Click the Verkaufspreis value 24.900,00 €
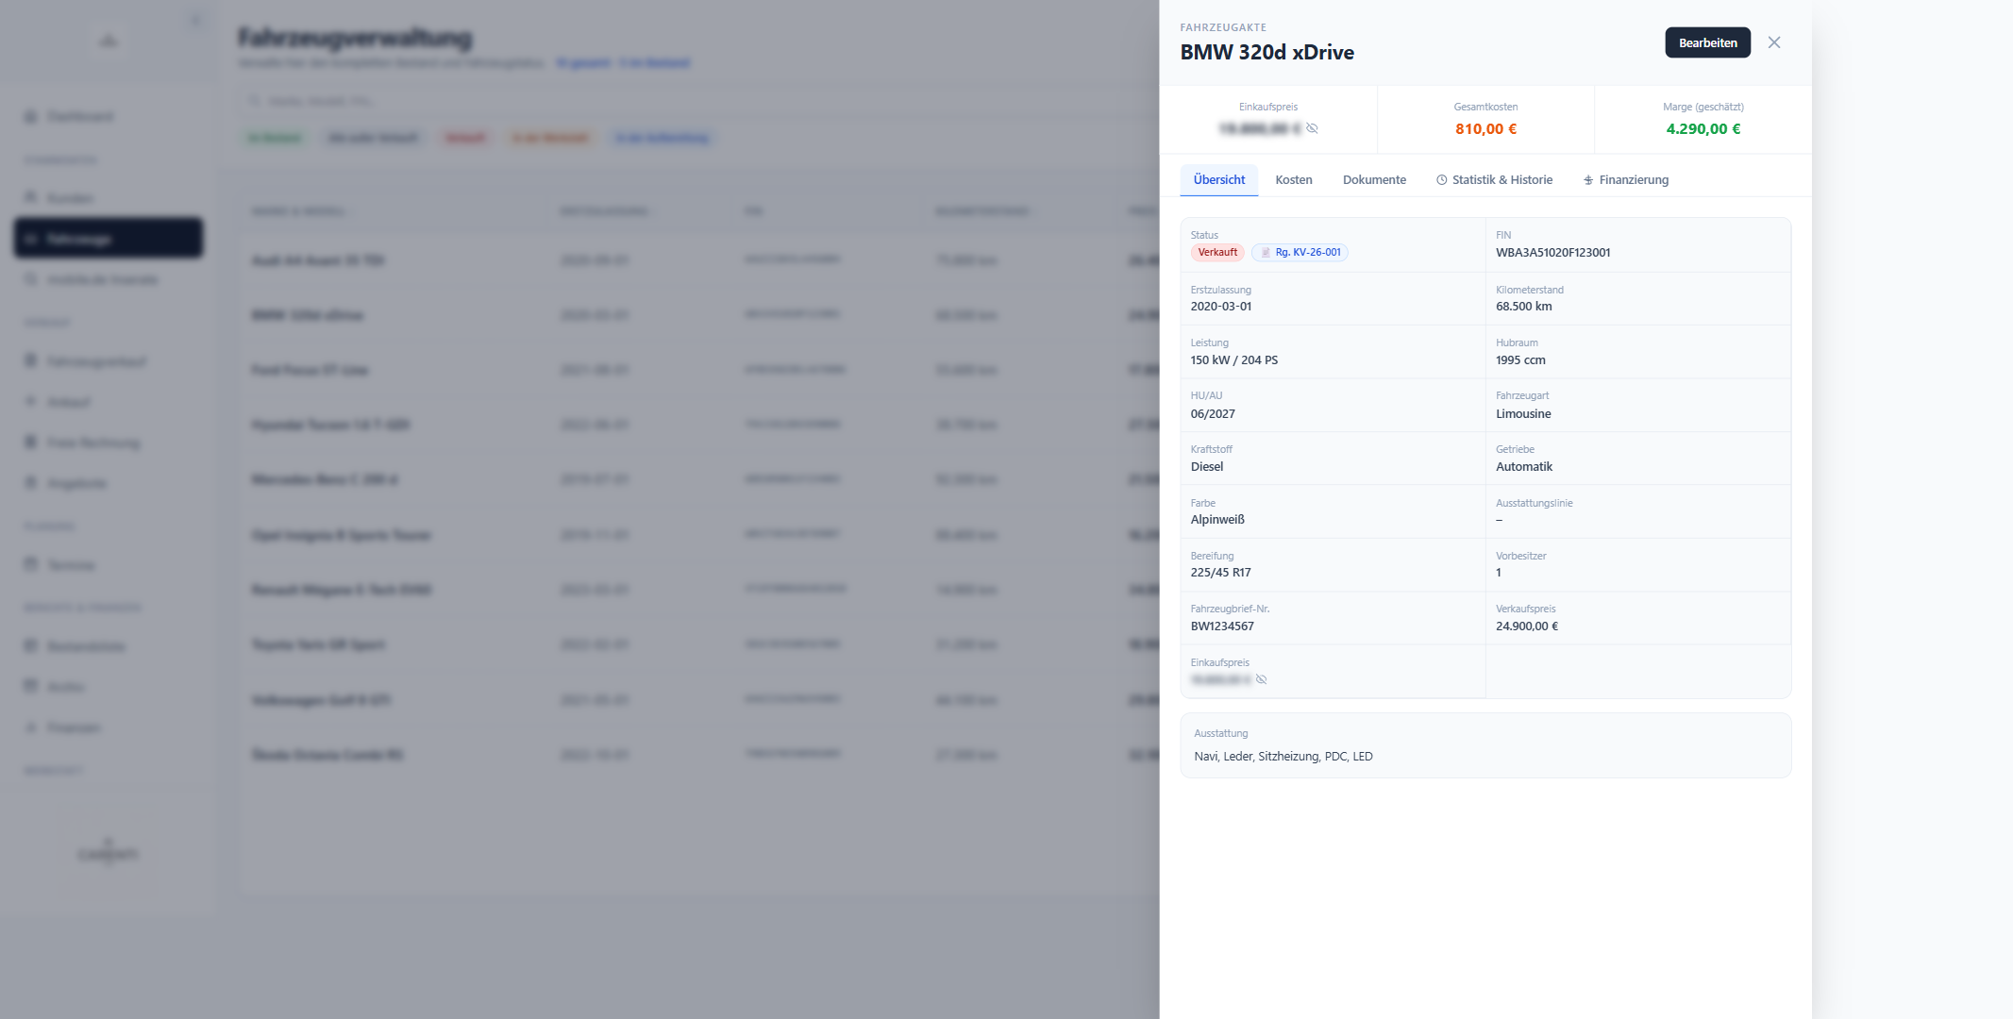 coord(1527,626)
